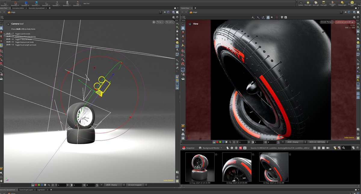The image size is (361, 194).
Task: Switch the gallery to list view
Action: coord(315,148)
